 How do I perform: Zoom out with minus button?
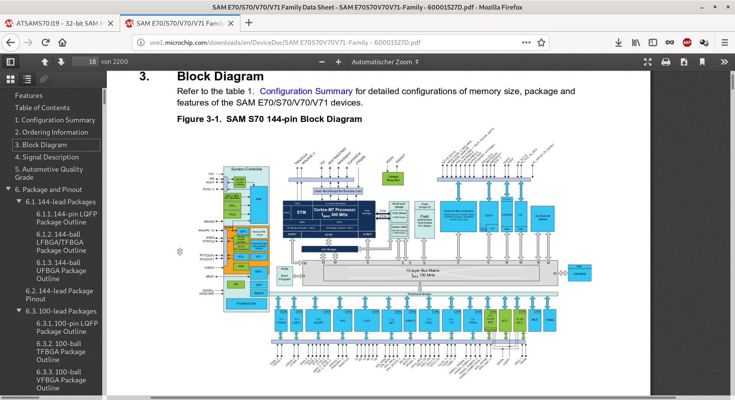click(322, 62)
